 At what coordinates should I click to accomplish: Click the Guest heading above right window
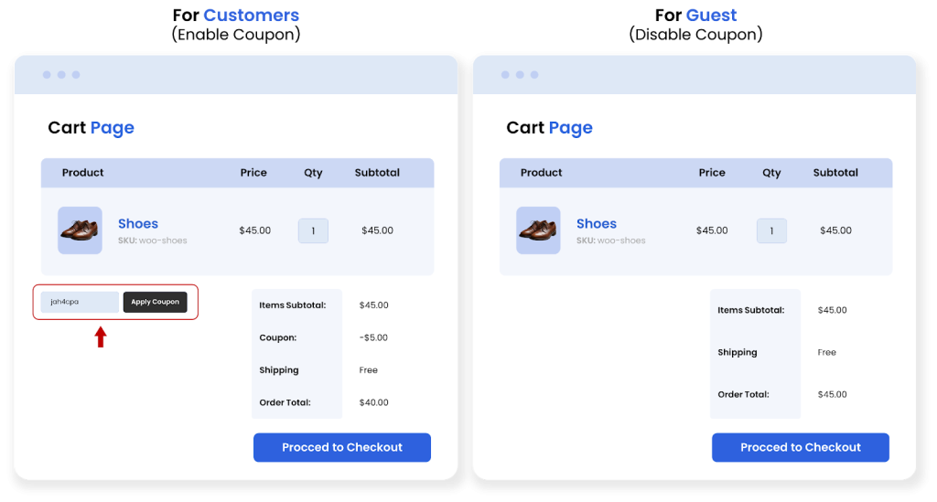pyautogui.click(x=711, y=16)
